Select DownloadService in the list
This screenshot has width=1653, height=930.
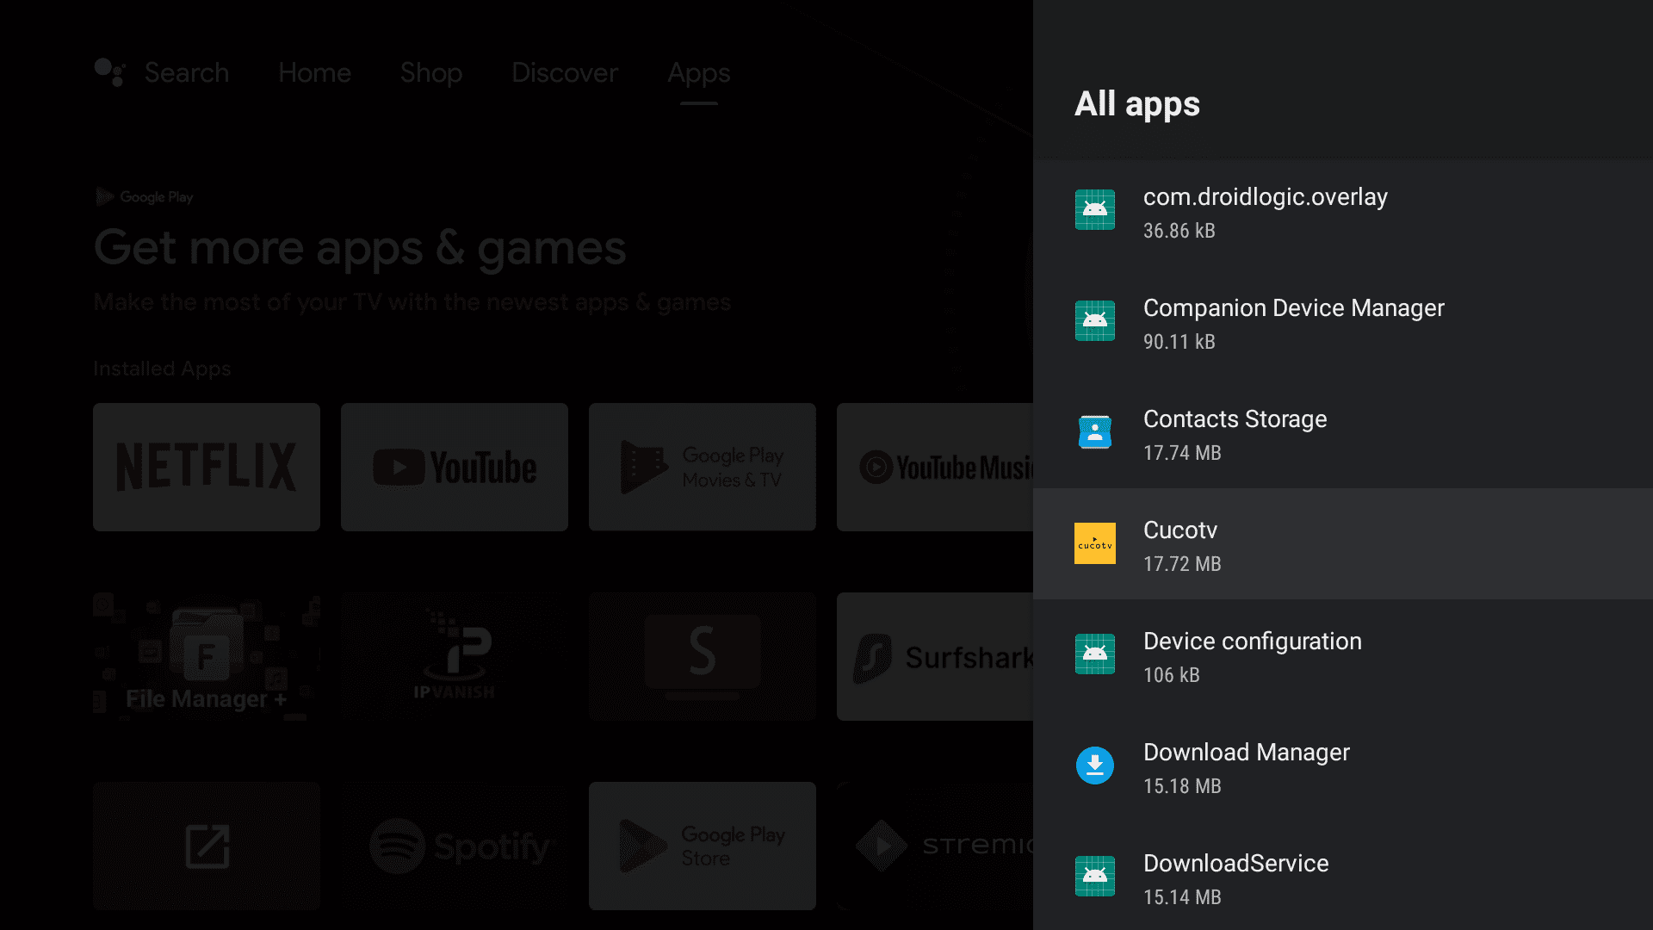[x=1343, y=877]
